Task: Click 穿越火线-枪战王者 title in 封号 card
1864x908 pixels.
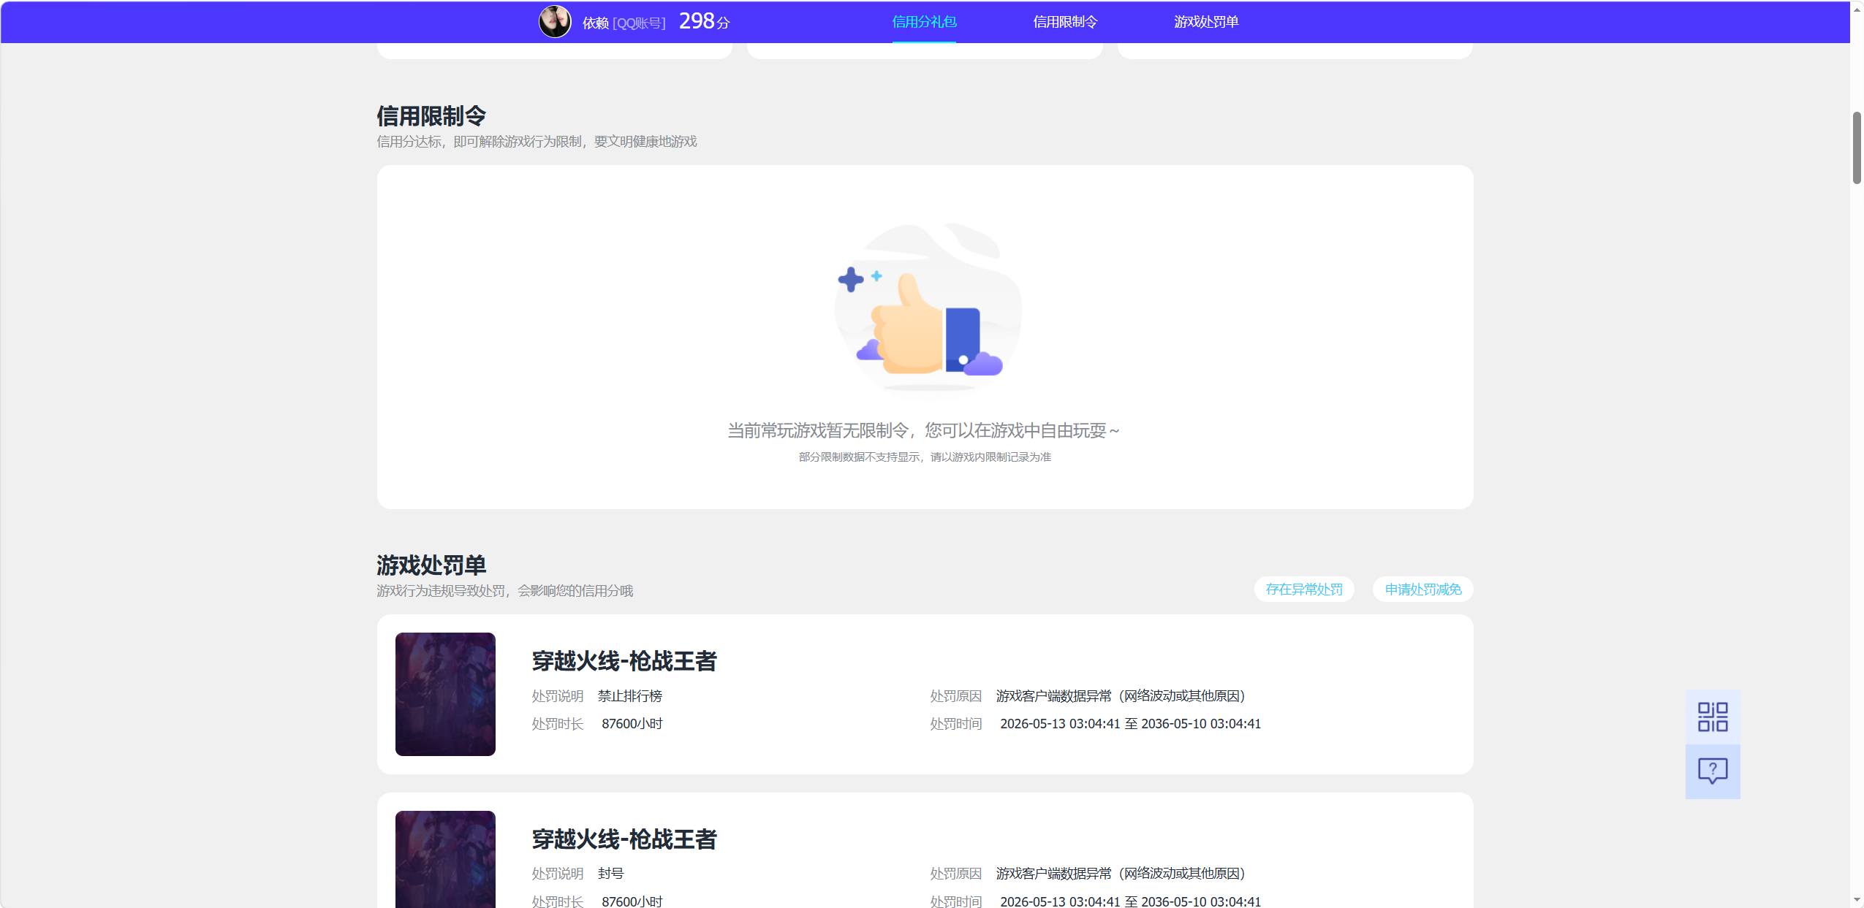Action: [x=624, y=839]
